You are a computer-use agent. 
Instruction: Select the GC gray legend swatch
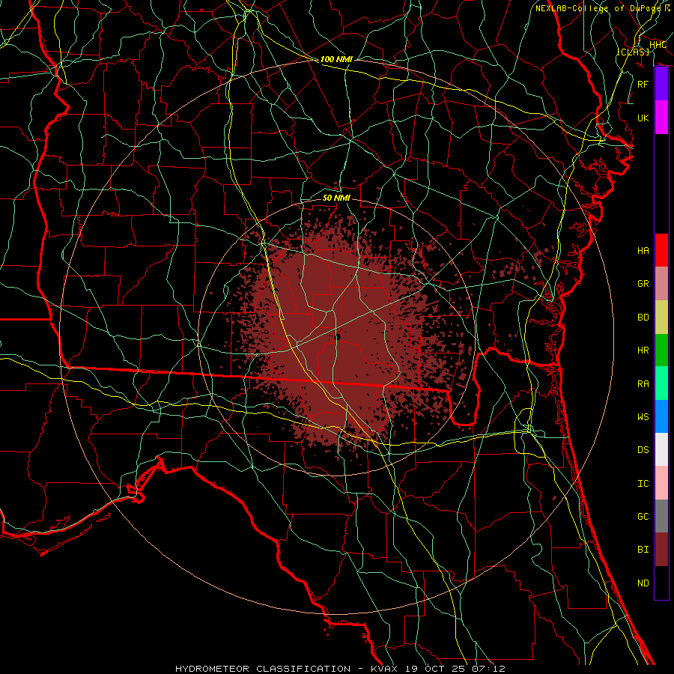(661, 516)
